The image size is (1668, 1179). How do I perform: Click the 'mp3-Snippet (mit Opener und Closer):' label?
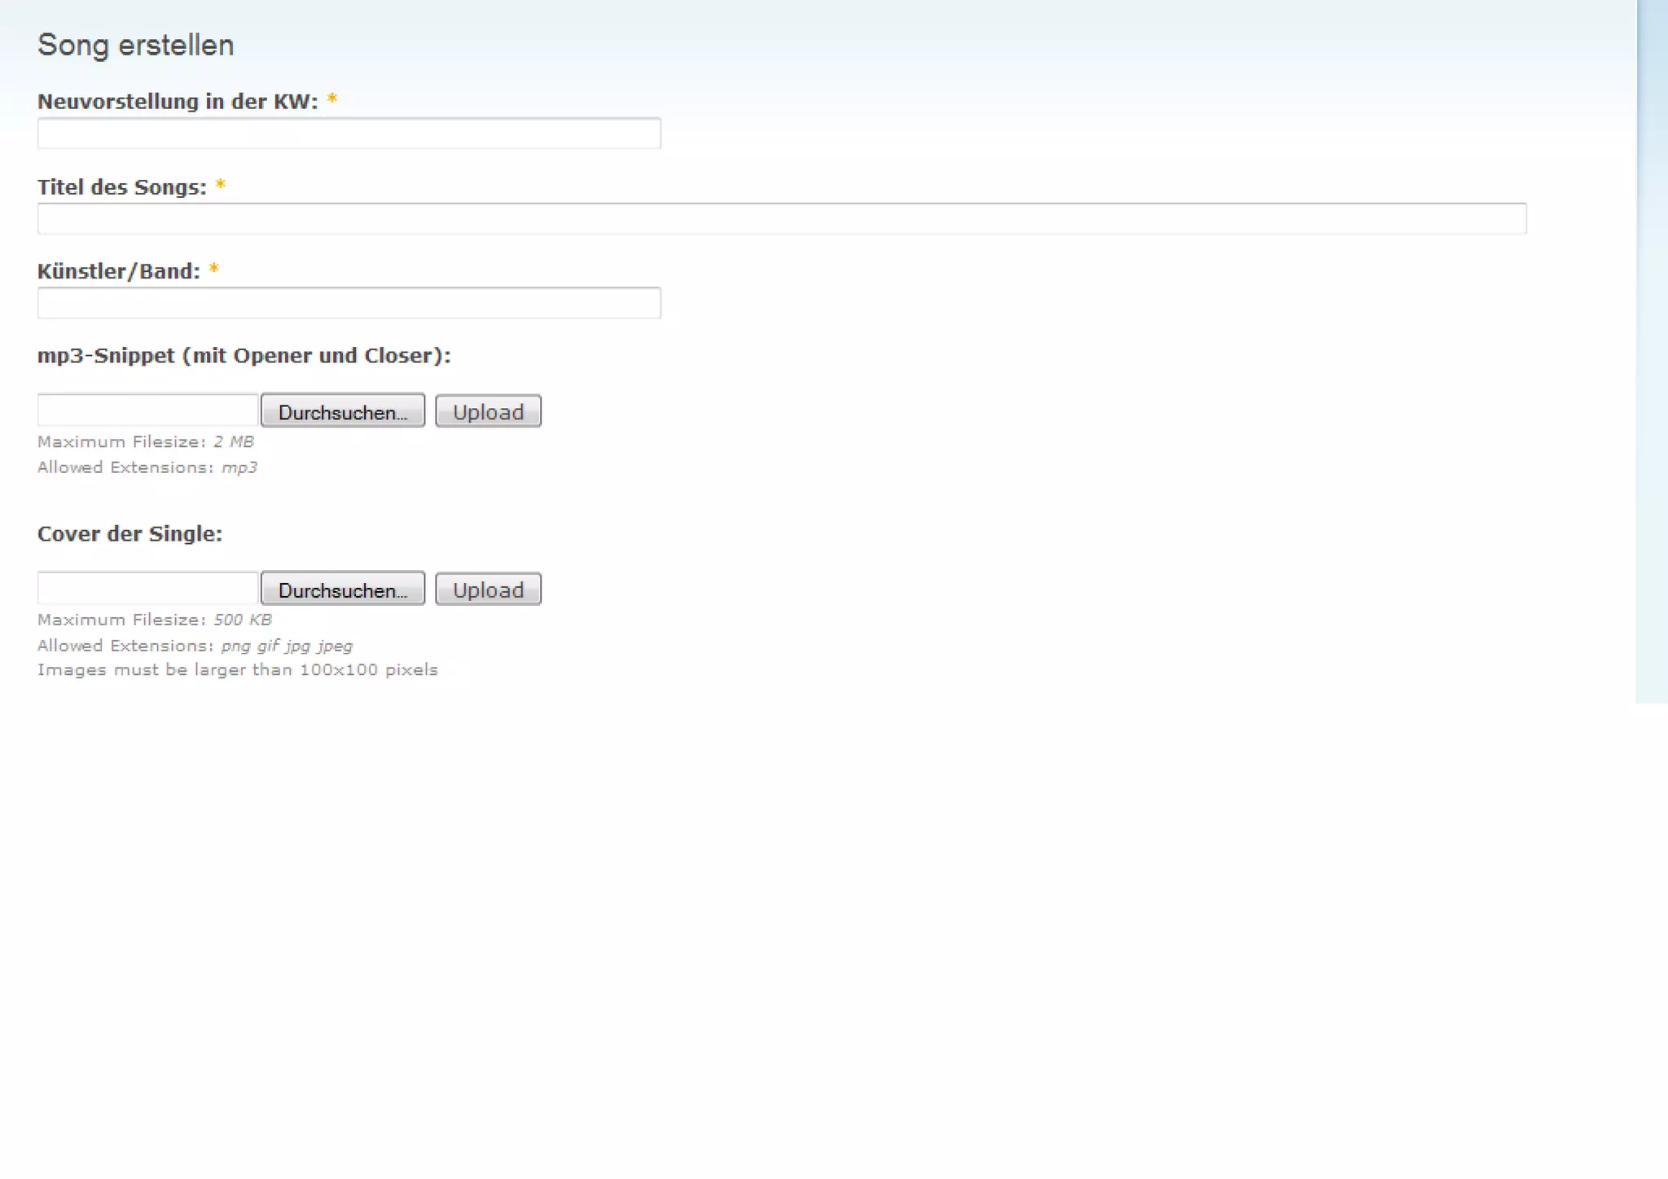(x=244, y=356)
